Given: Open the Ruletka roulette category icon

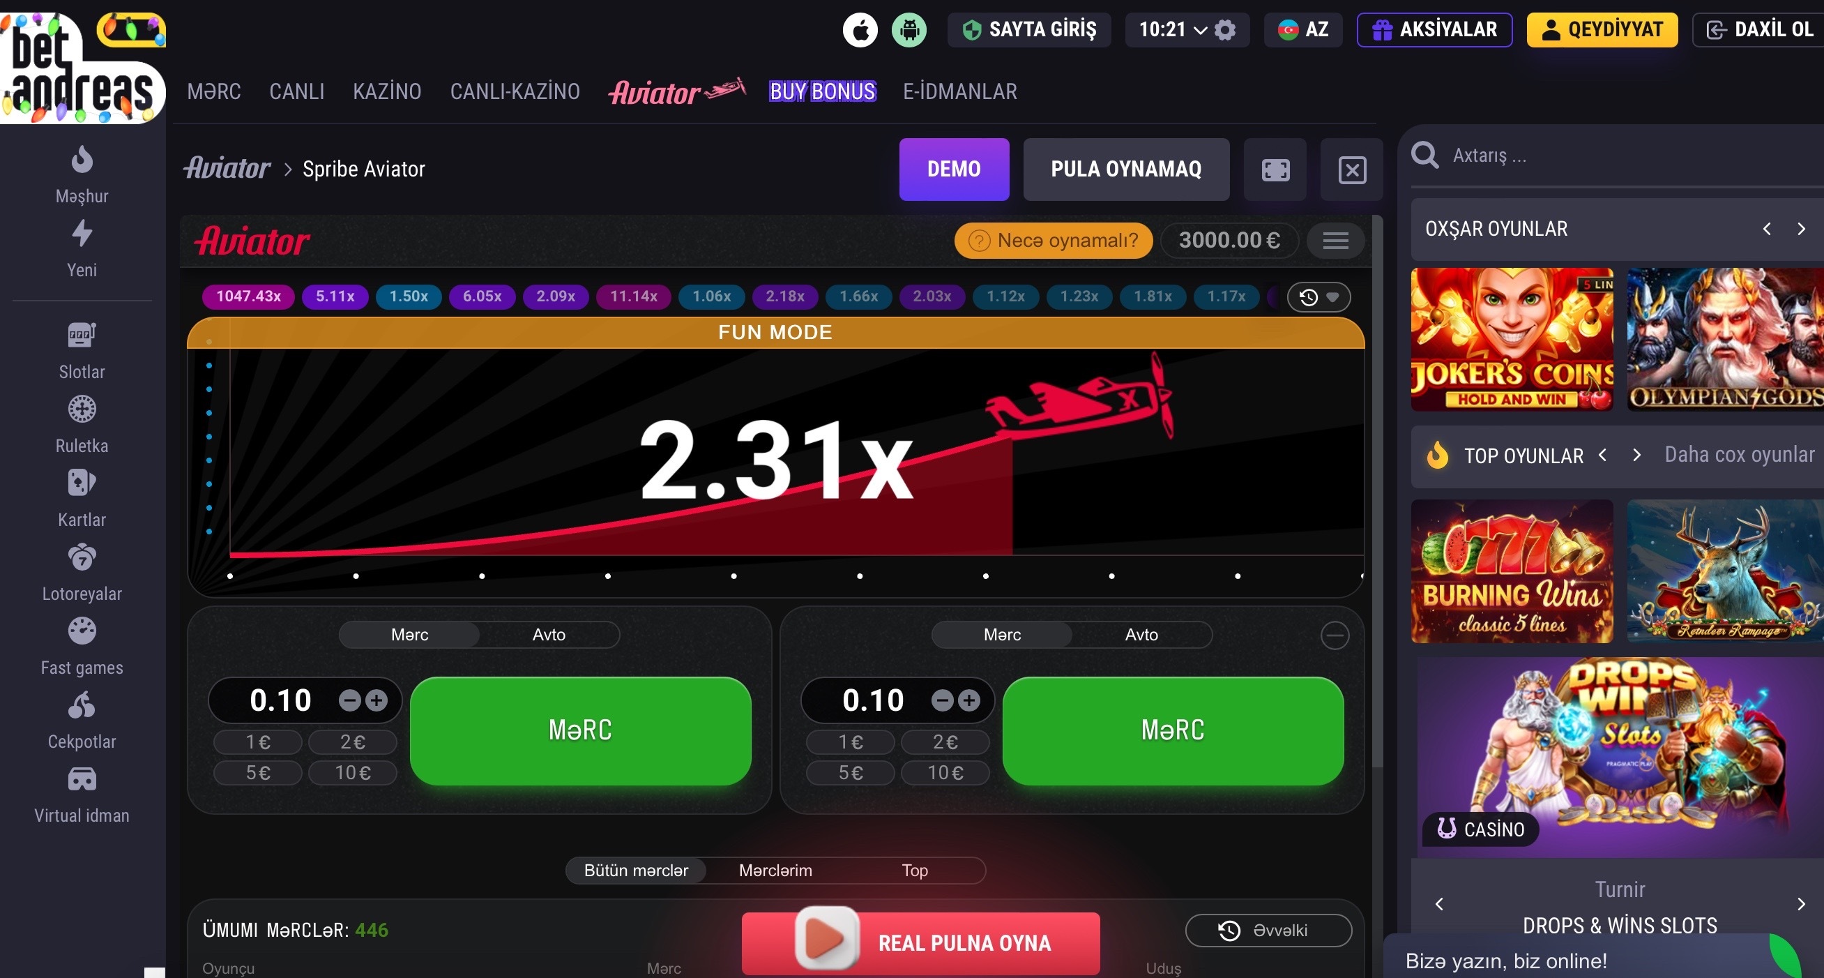Looking at the screenshot, I should tap(82, 409).
